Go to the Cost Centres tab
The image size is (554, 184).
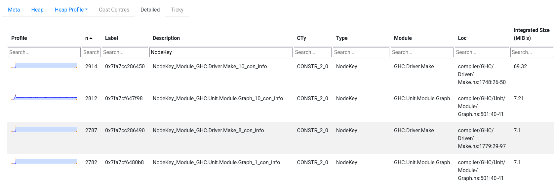tap(114, 10)
